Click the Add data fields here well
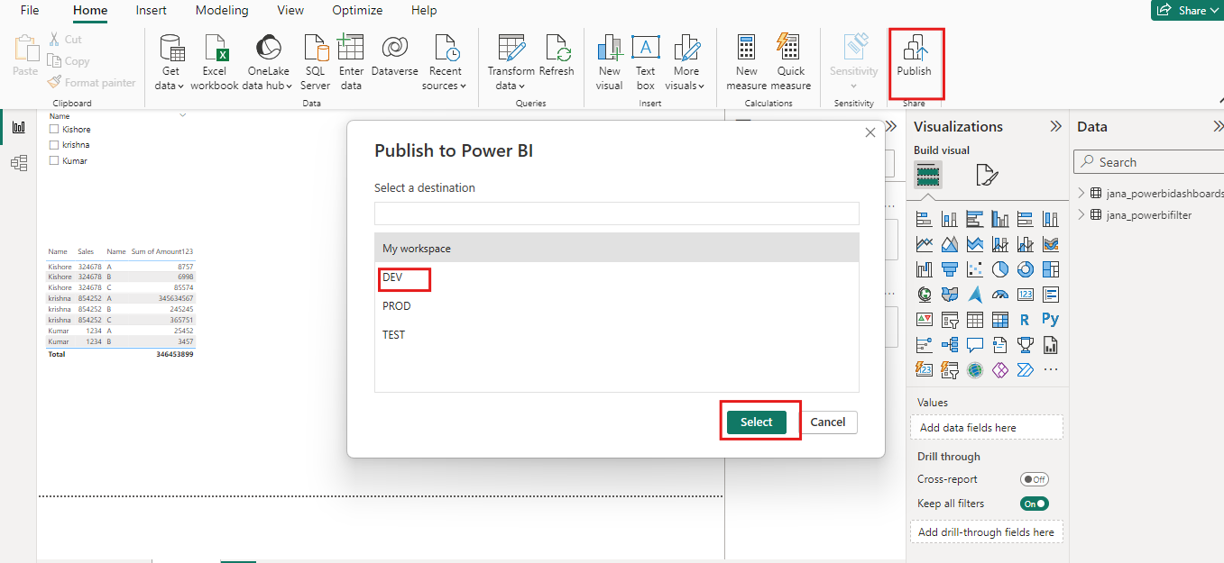Screen dimensions: 1224x563 coord(987,428)
